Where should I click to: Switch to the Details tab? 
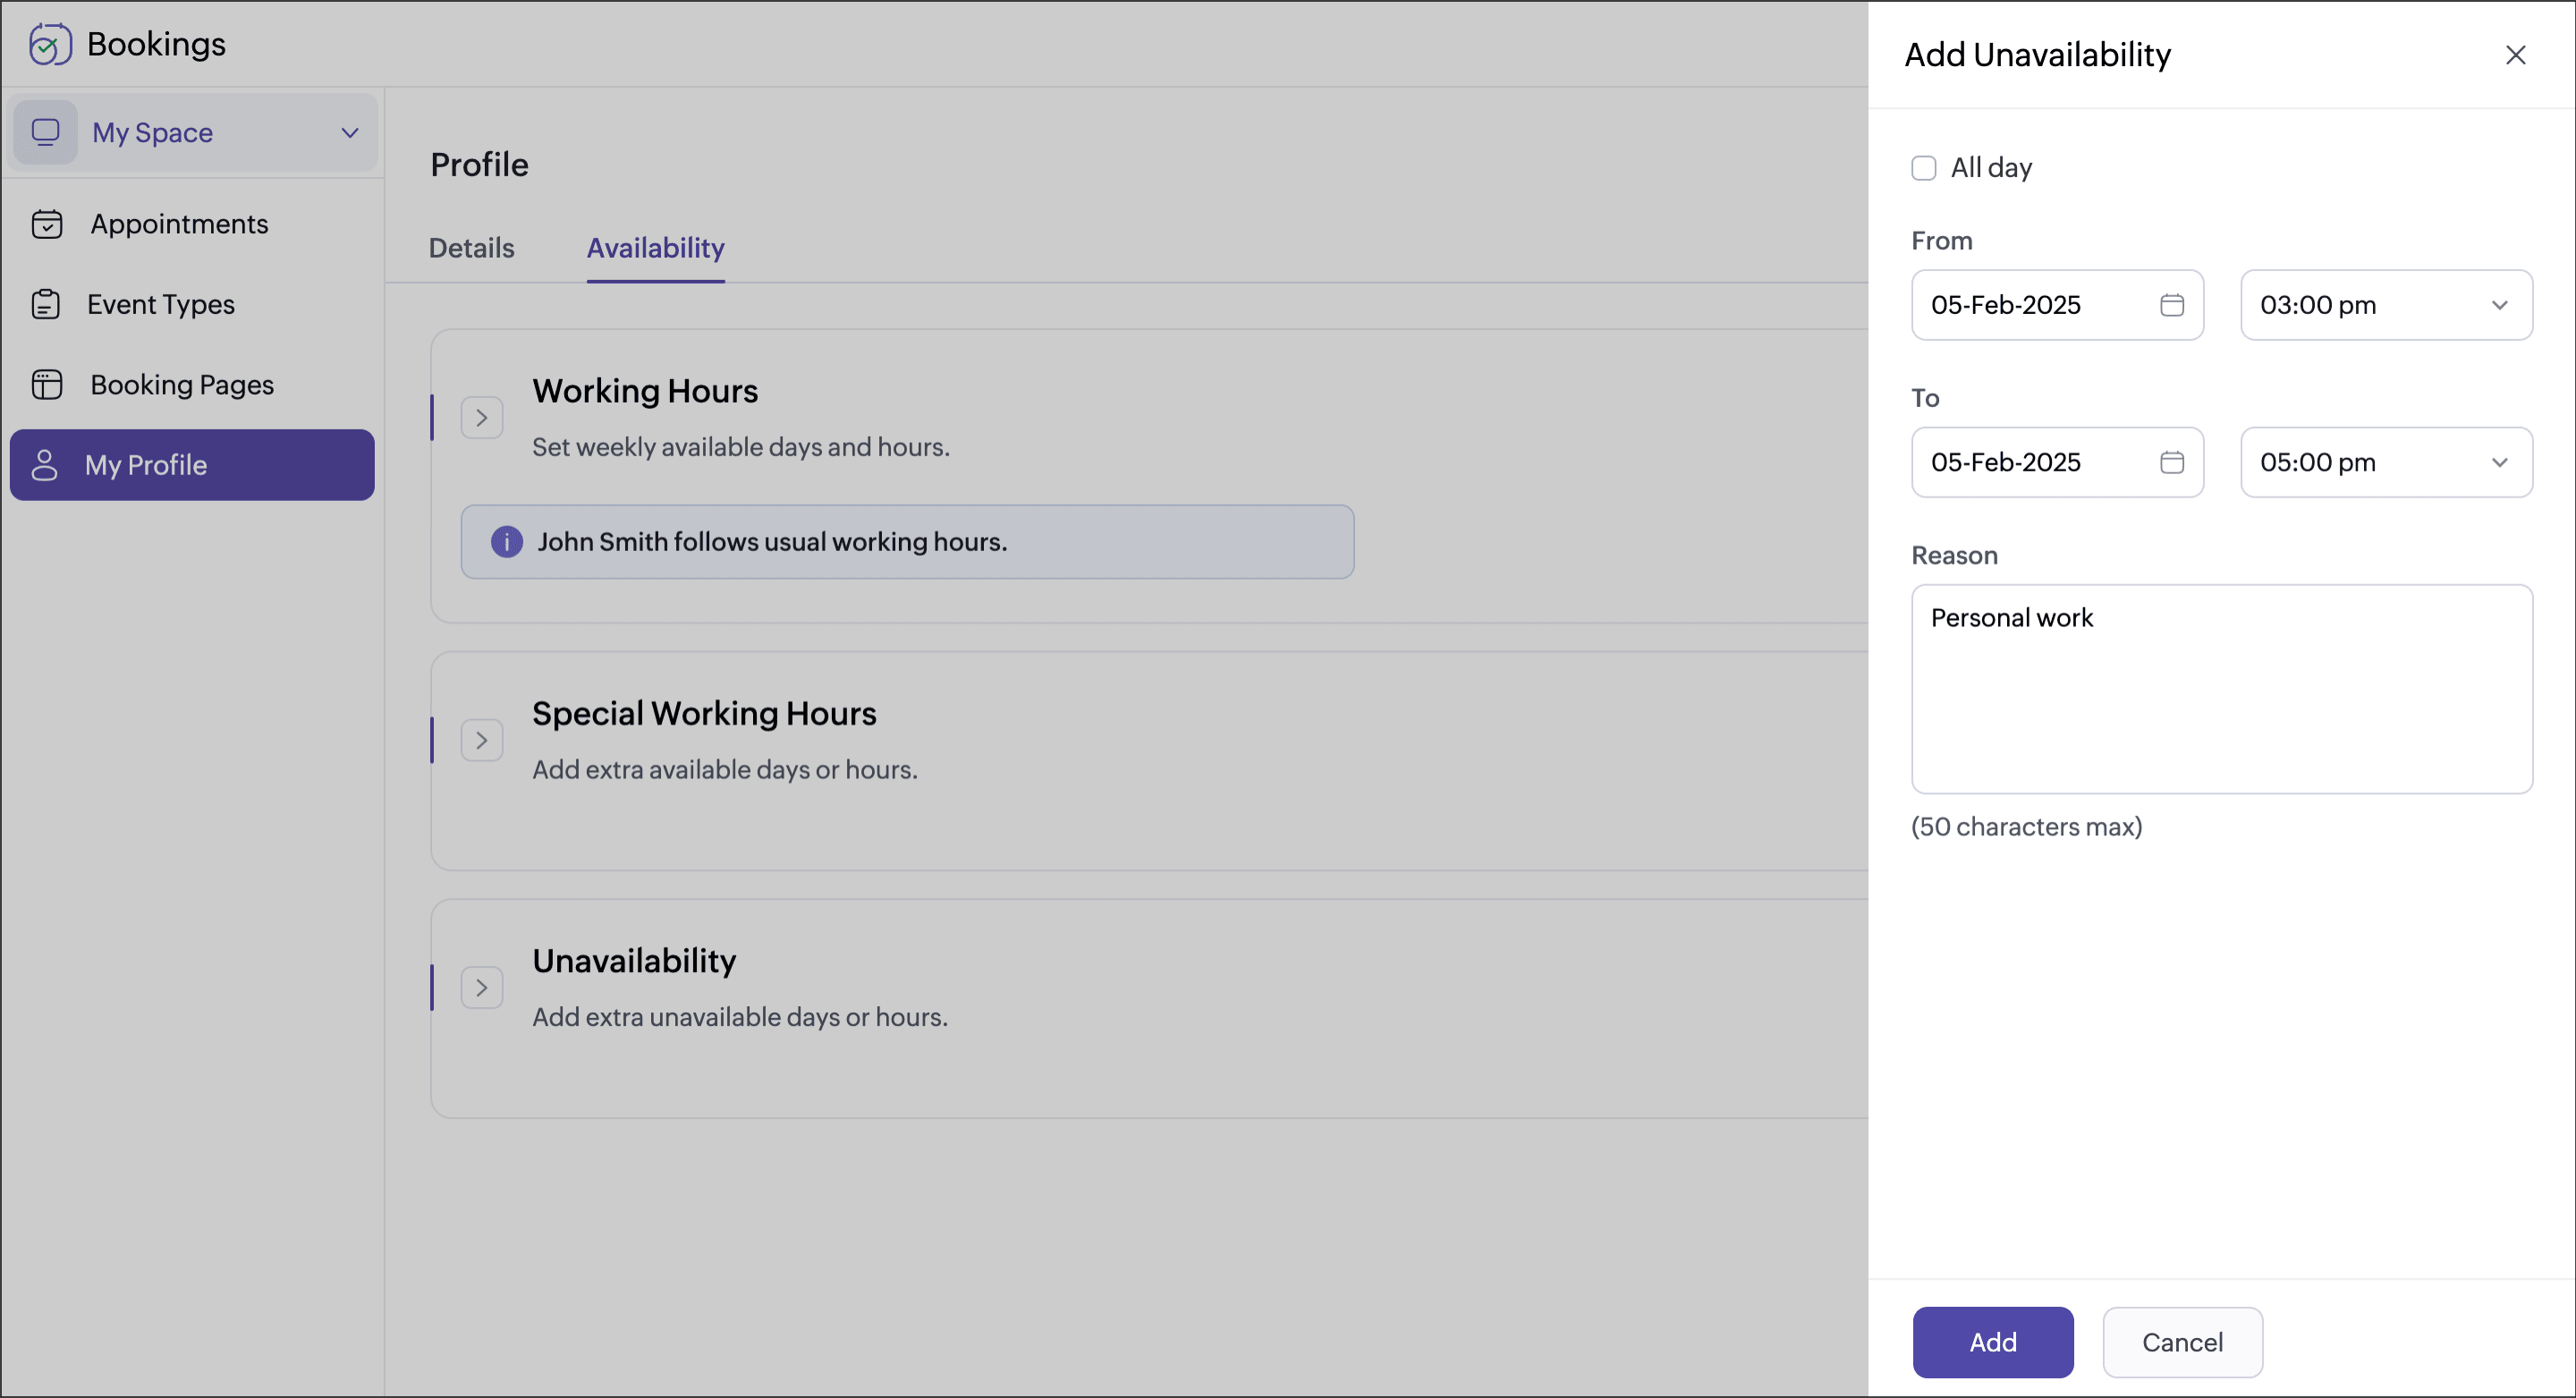click(x=472, y=248)
